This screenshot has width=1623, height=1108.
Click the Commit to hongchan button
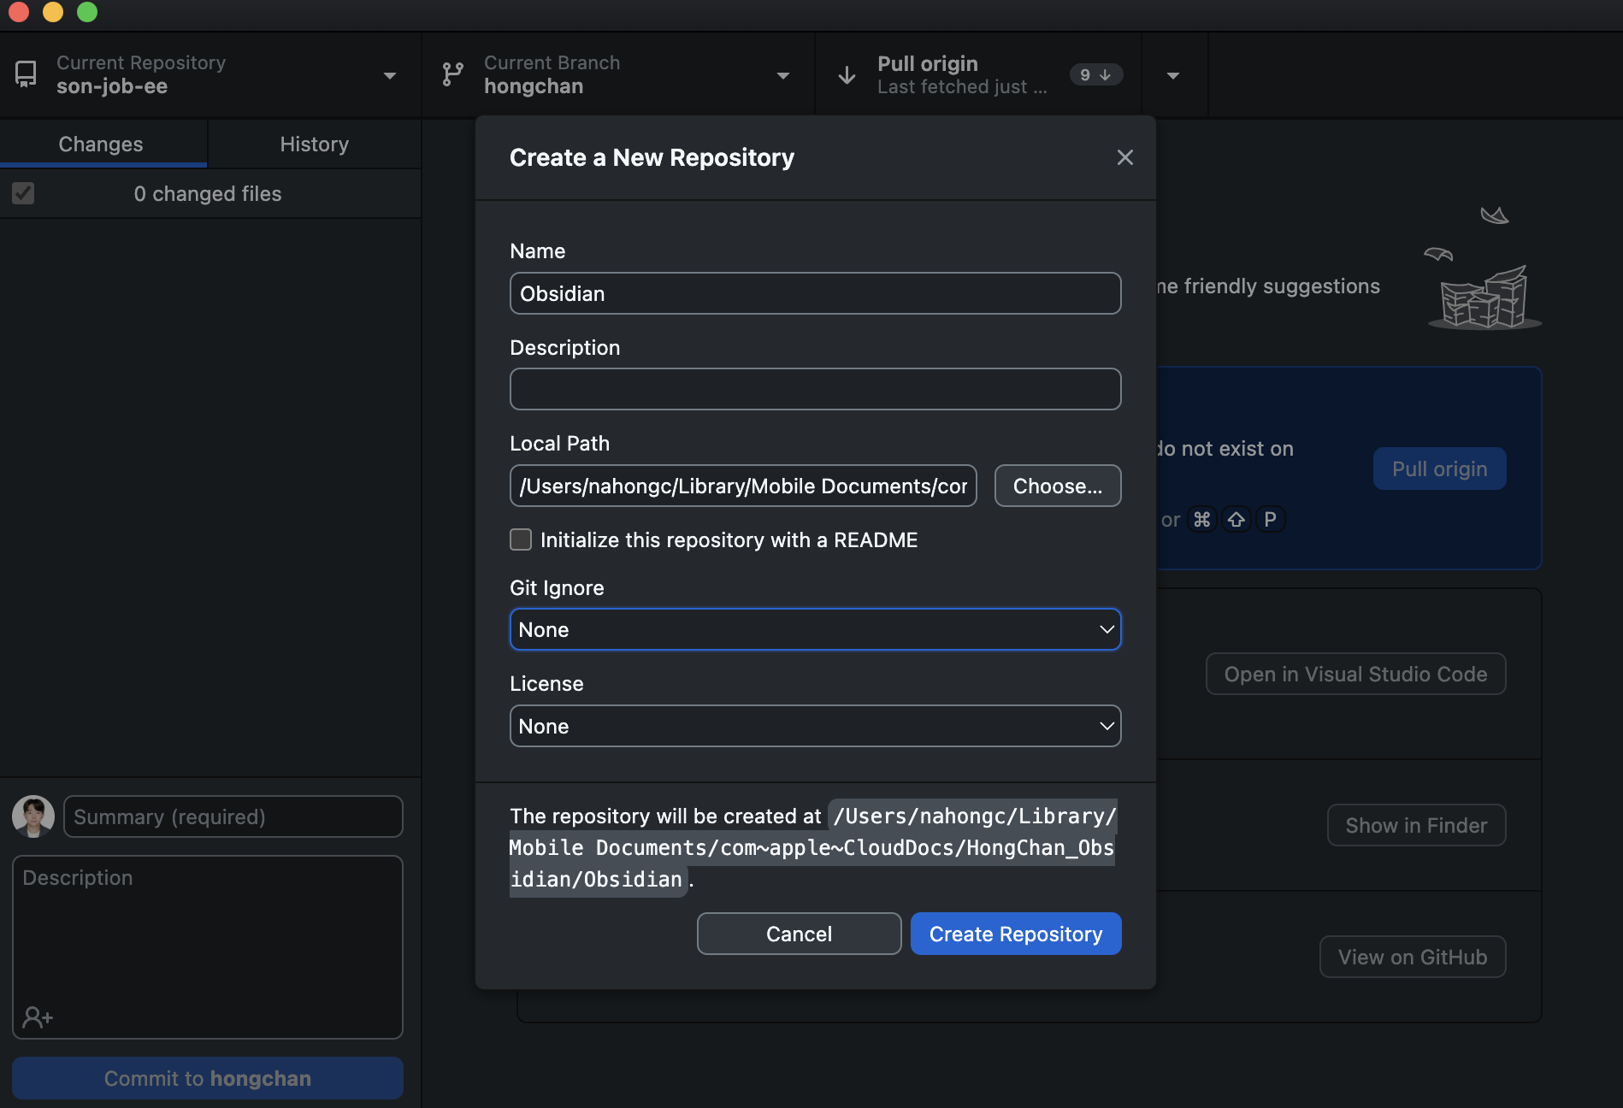click(x=208, y=1078)
